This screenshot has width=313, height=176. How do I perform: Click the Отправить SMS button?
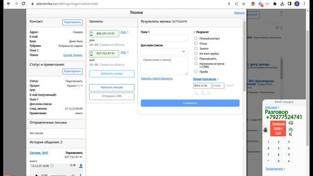click(112, 96)
